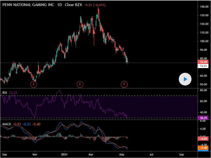The width and height of the screenshot is (211, 158).
Task: Select the MACD indicator legend label
Action: click(6, 124)
